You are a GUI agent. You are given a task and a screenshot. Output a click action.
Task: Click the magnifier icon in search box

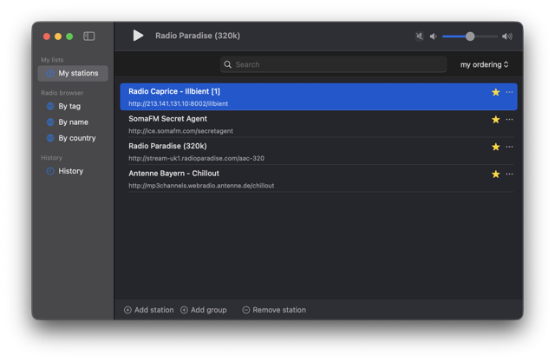(x=228, y=64)
